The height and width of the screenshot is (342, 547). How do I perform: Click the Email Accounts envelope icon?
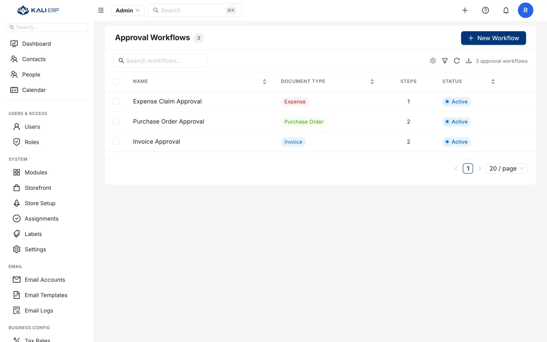tap(16, 280)
